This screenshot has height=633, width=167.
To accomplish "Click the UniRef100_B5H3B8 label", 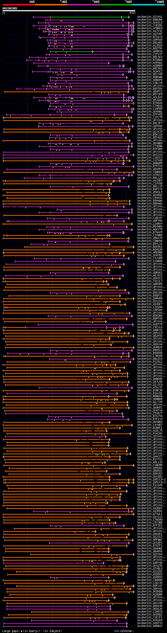I will coord(150,316).
